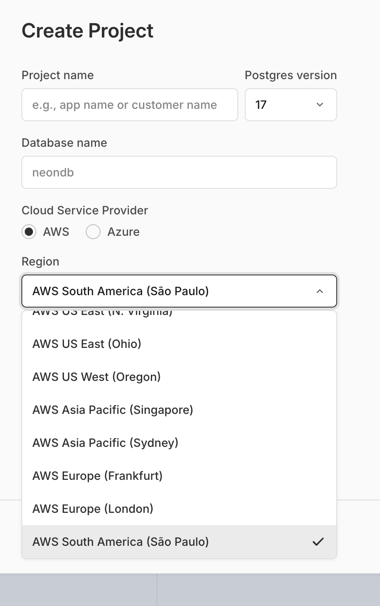Choose AWS Europe (Frankfurt) region

pyautogui.click(x=179, y=476)
